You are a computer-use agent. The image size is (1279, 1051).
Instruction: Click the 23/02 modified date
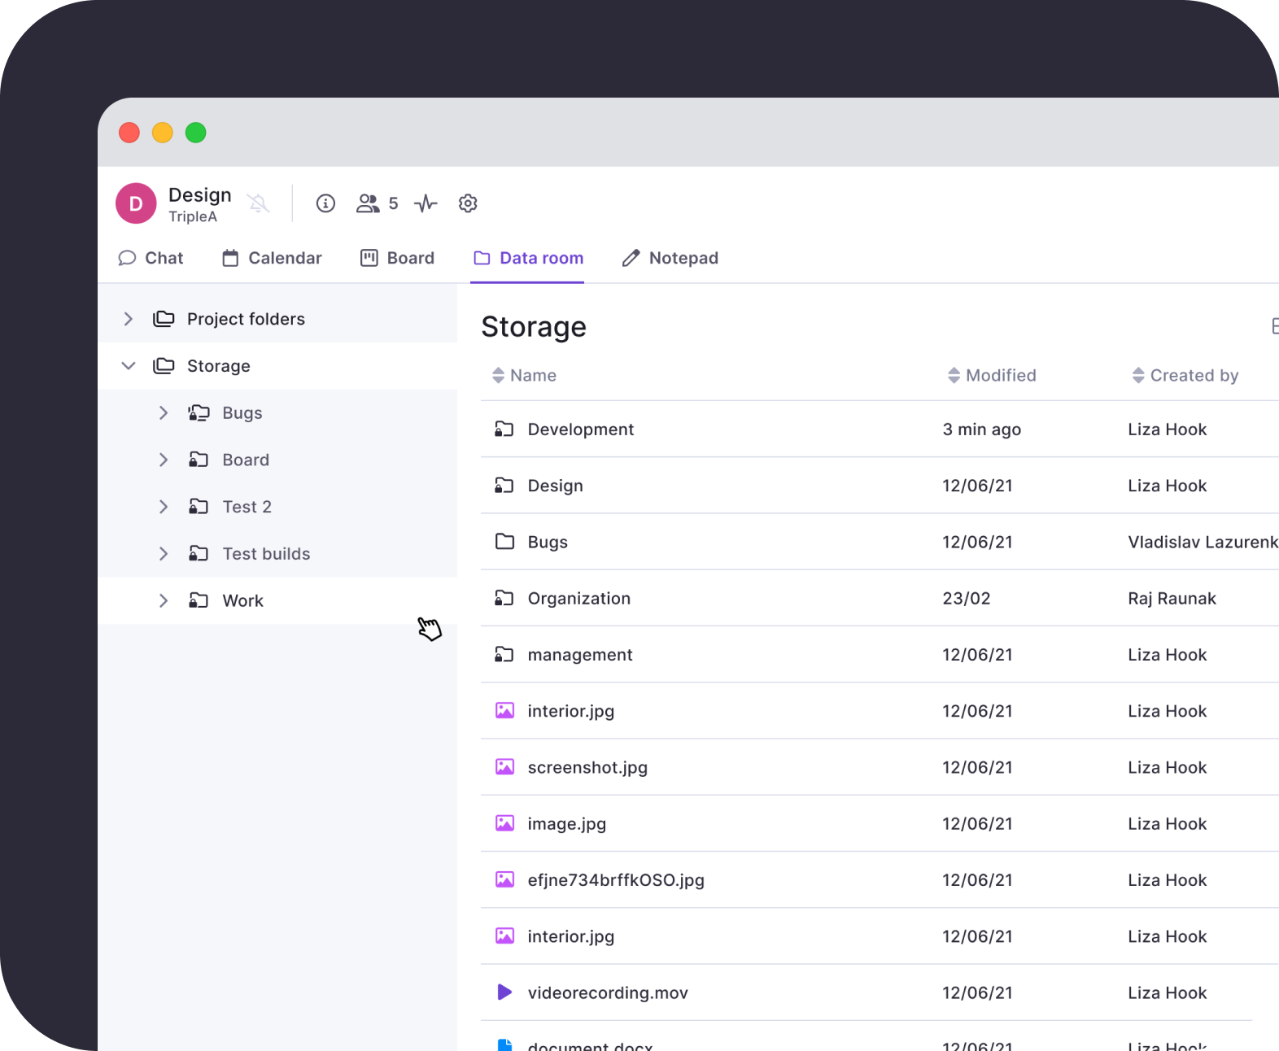[967, 598]
